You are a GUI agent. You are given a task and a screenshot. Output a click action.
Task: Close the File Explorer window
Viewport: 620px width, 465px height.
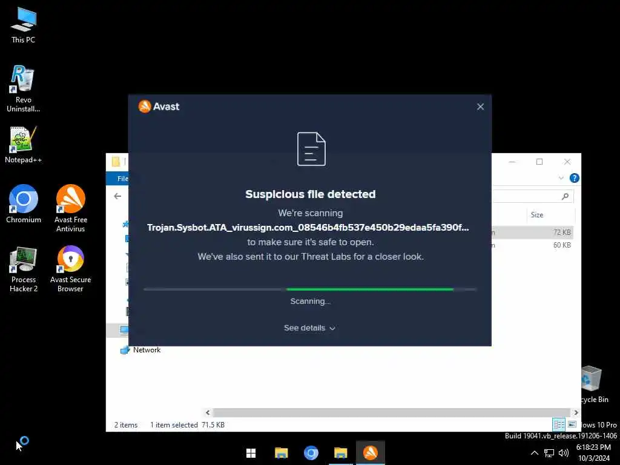[567, 162]
